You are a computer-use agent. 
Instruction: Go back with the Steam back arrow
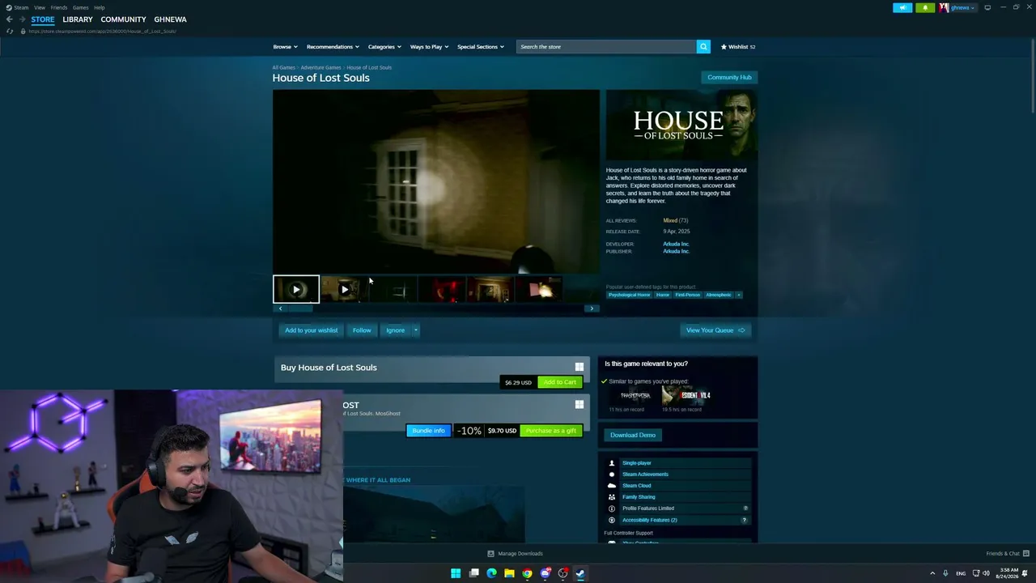tap(9, 19)
